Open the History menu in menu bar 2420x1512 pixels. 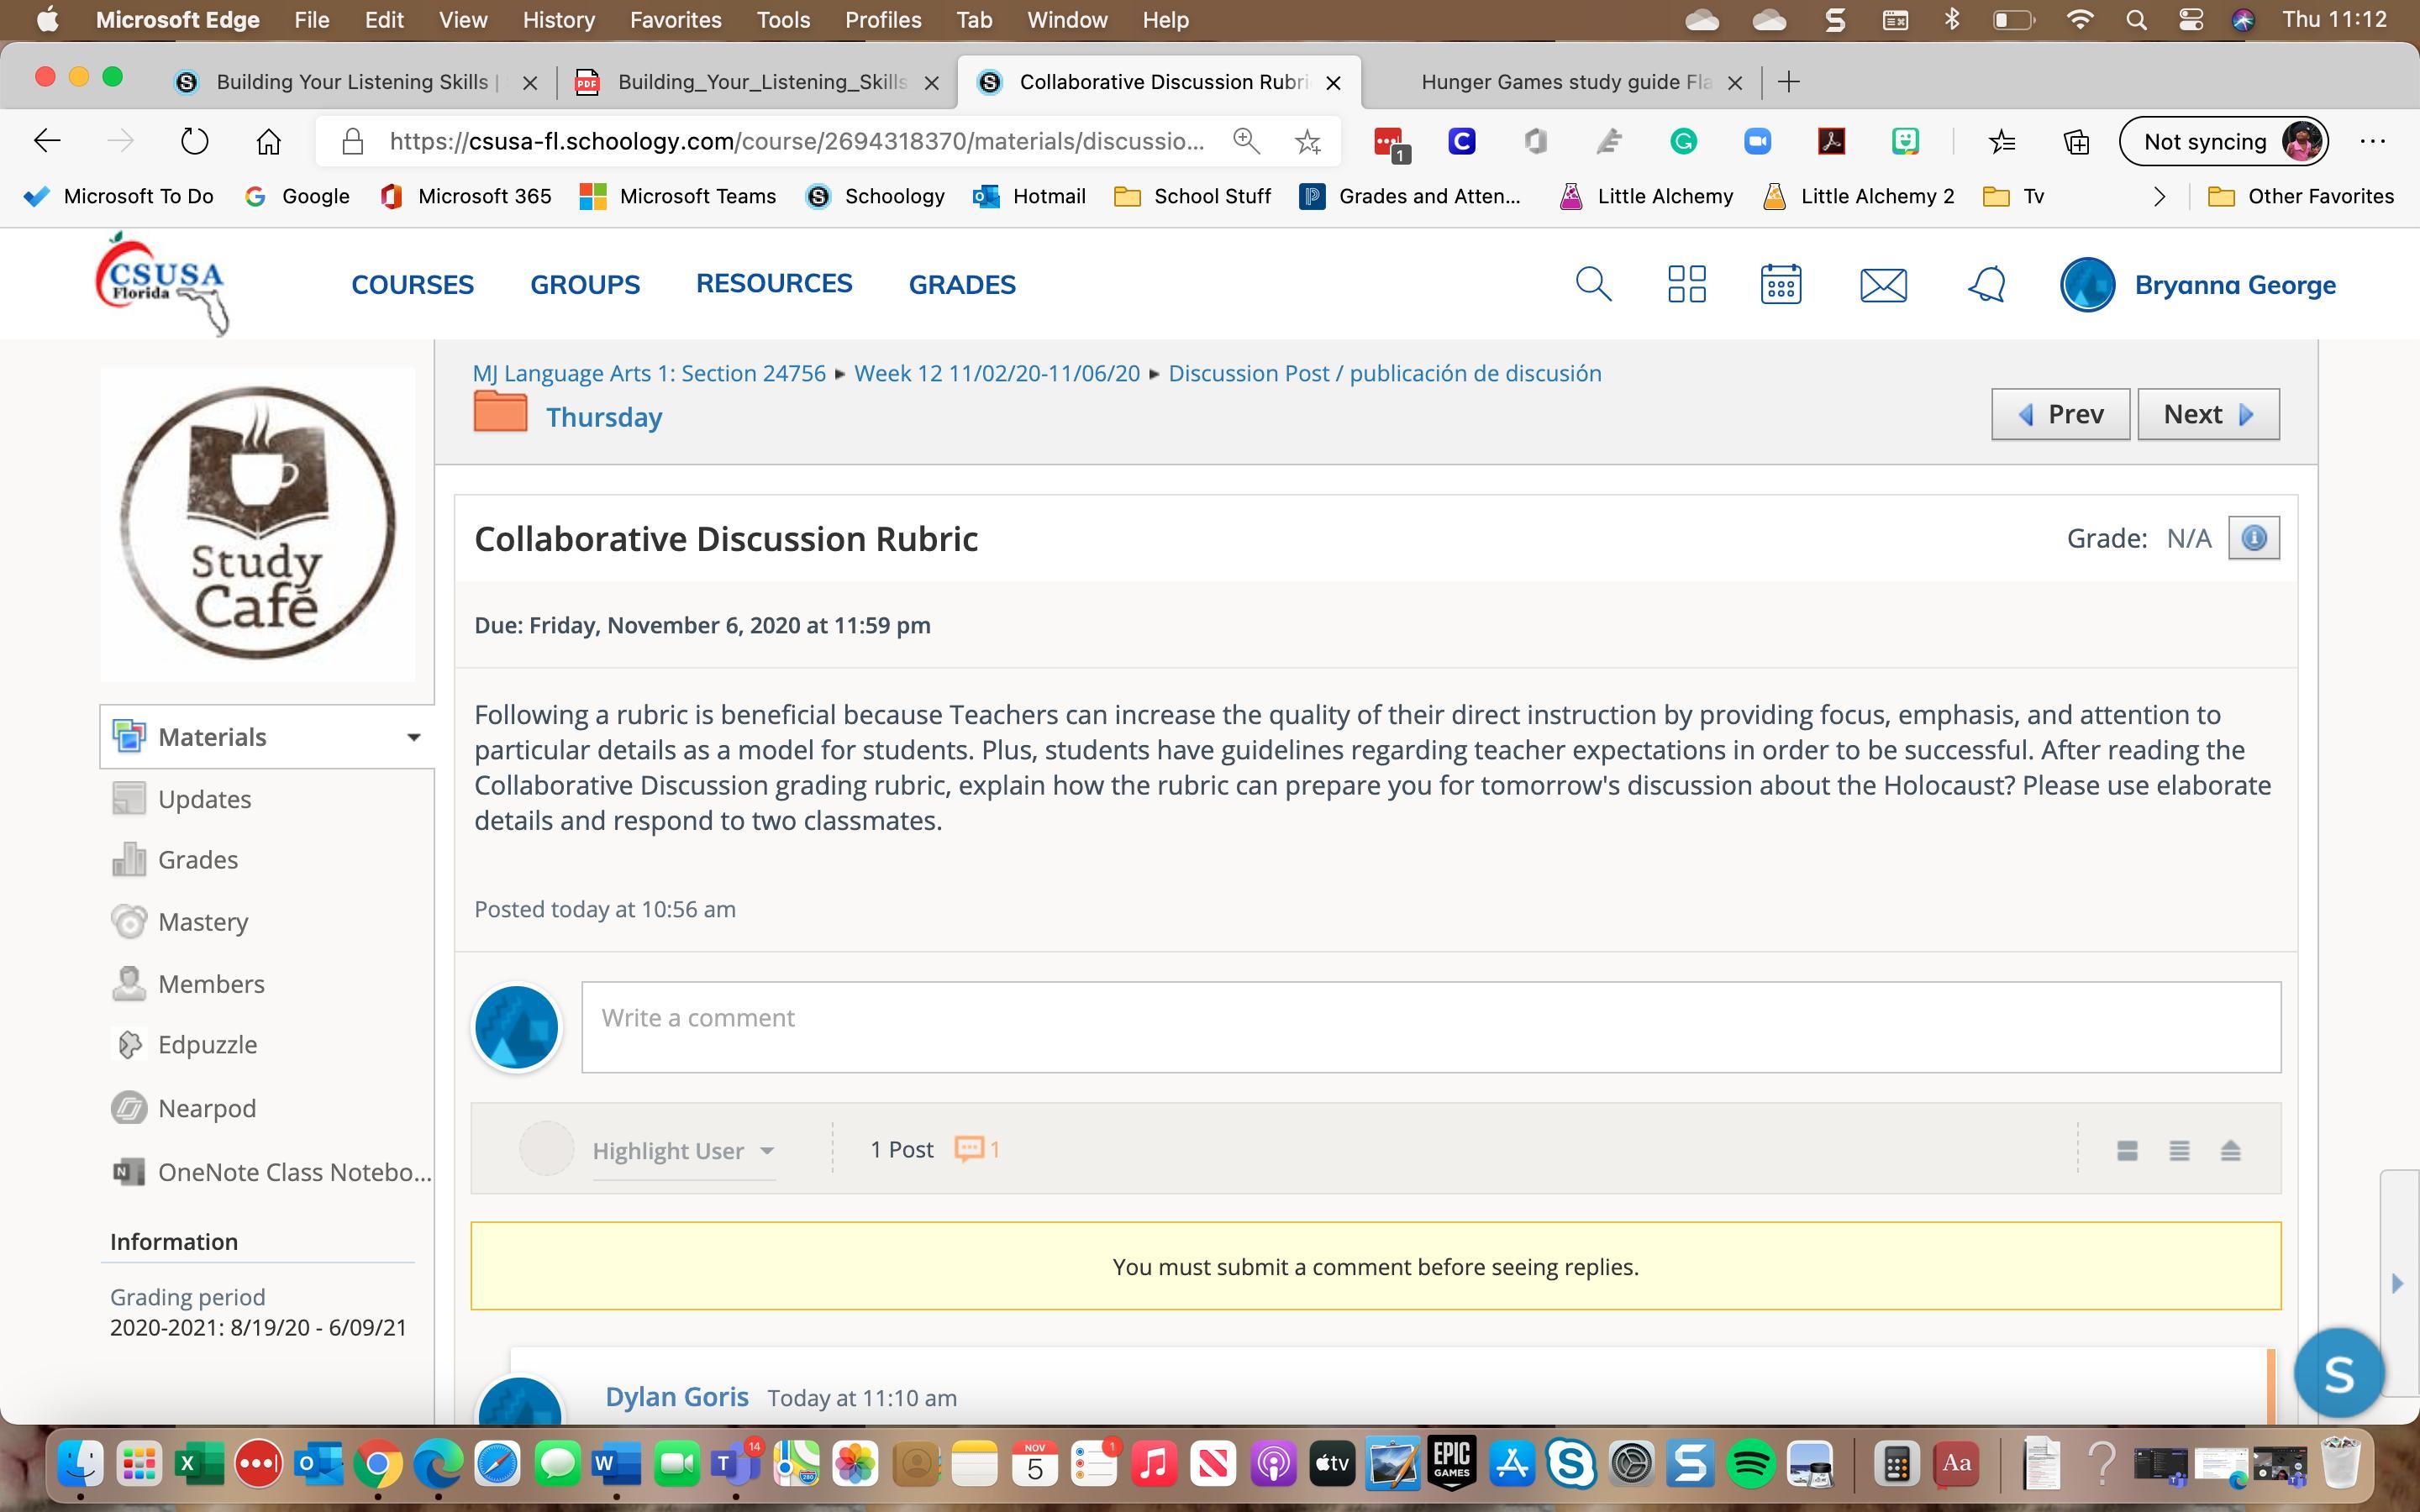[558, 20]
